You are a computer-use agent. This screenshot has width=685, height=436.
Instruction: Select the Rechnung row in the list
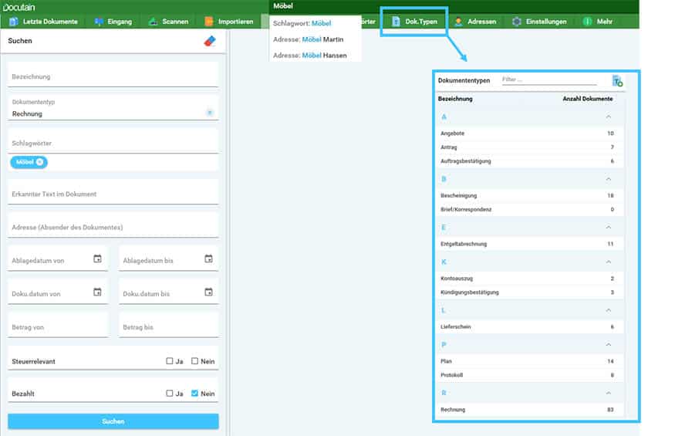(x=530, y=410)
